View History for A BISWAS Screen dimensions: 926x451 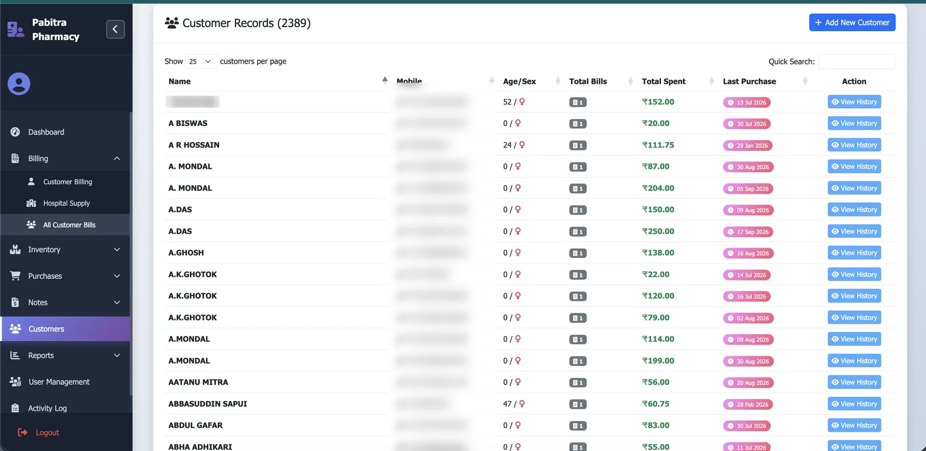[854, 123]
